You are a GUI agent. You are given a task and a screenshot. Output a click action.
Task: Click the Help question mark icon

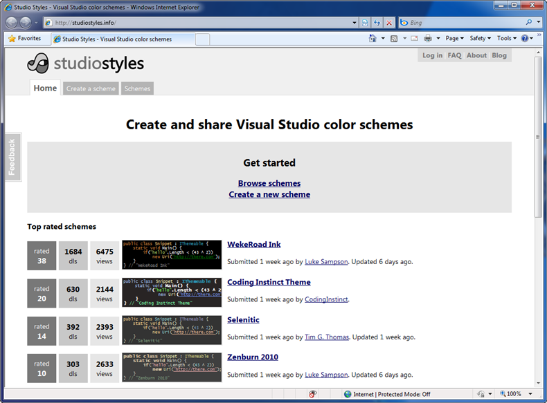pos(525,38)
